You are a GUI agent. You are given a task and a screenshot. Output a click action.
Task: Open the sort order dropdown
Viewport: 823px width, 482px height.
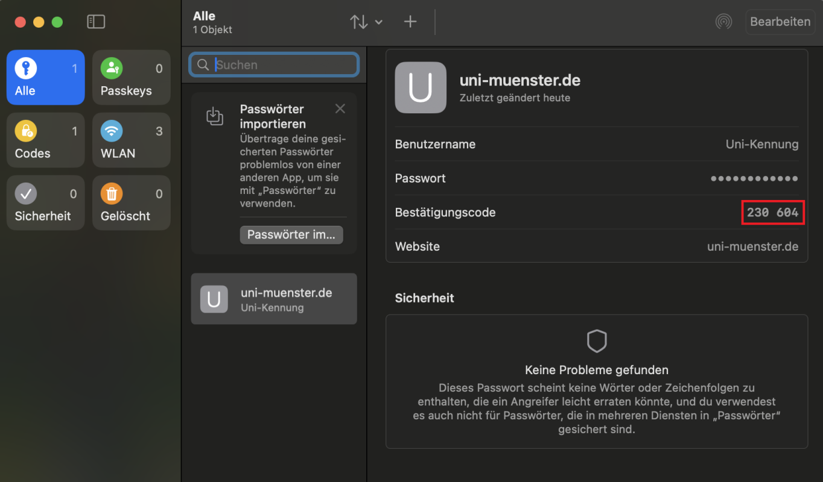coord(366,22)
